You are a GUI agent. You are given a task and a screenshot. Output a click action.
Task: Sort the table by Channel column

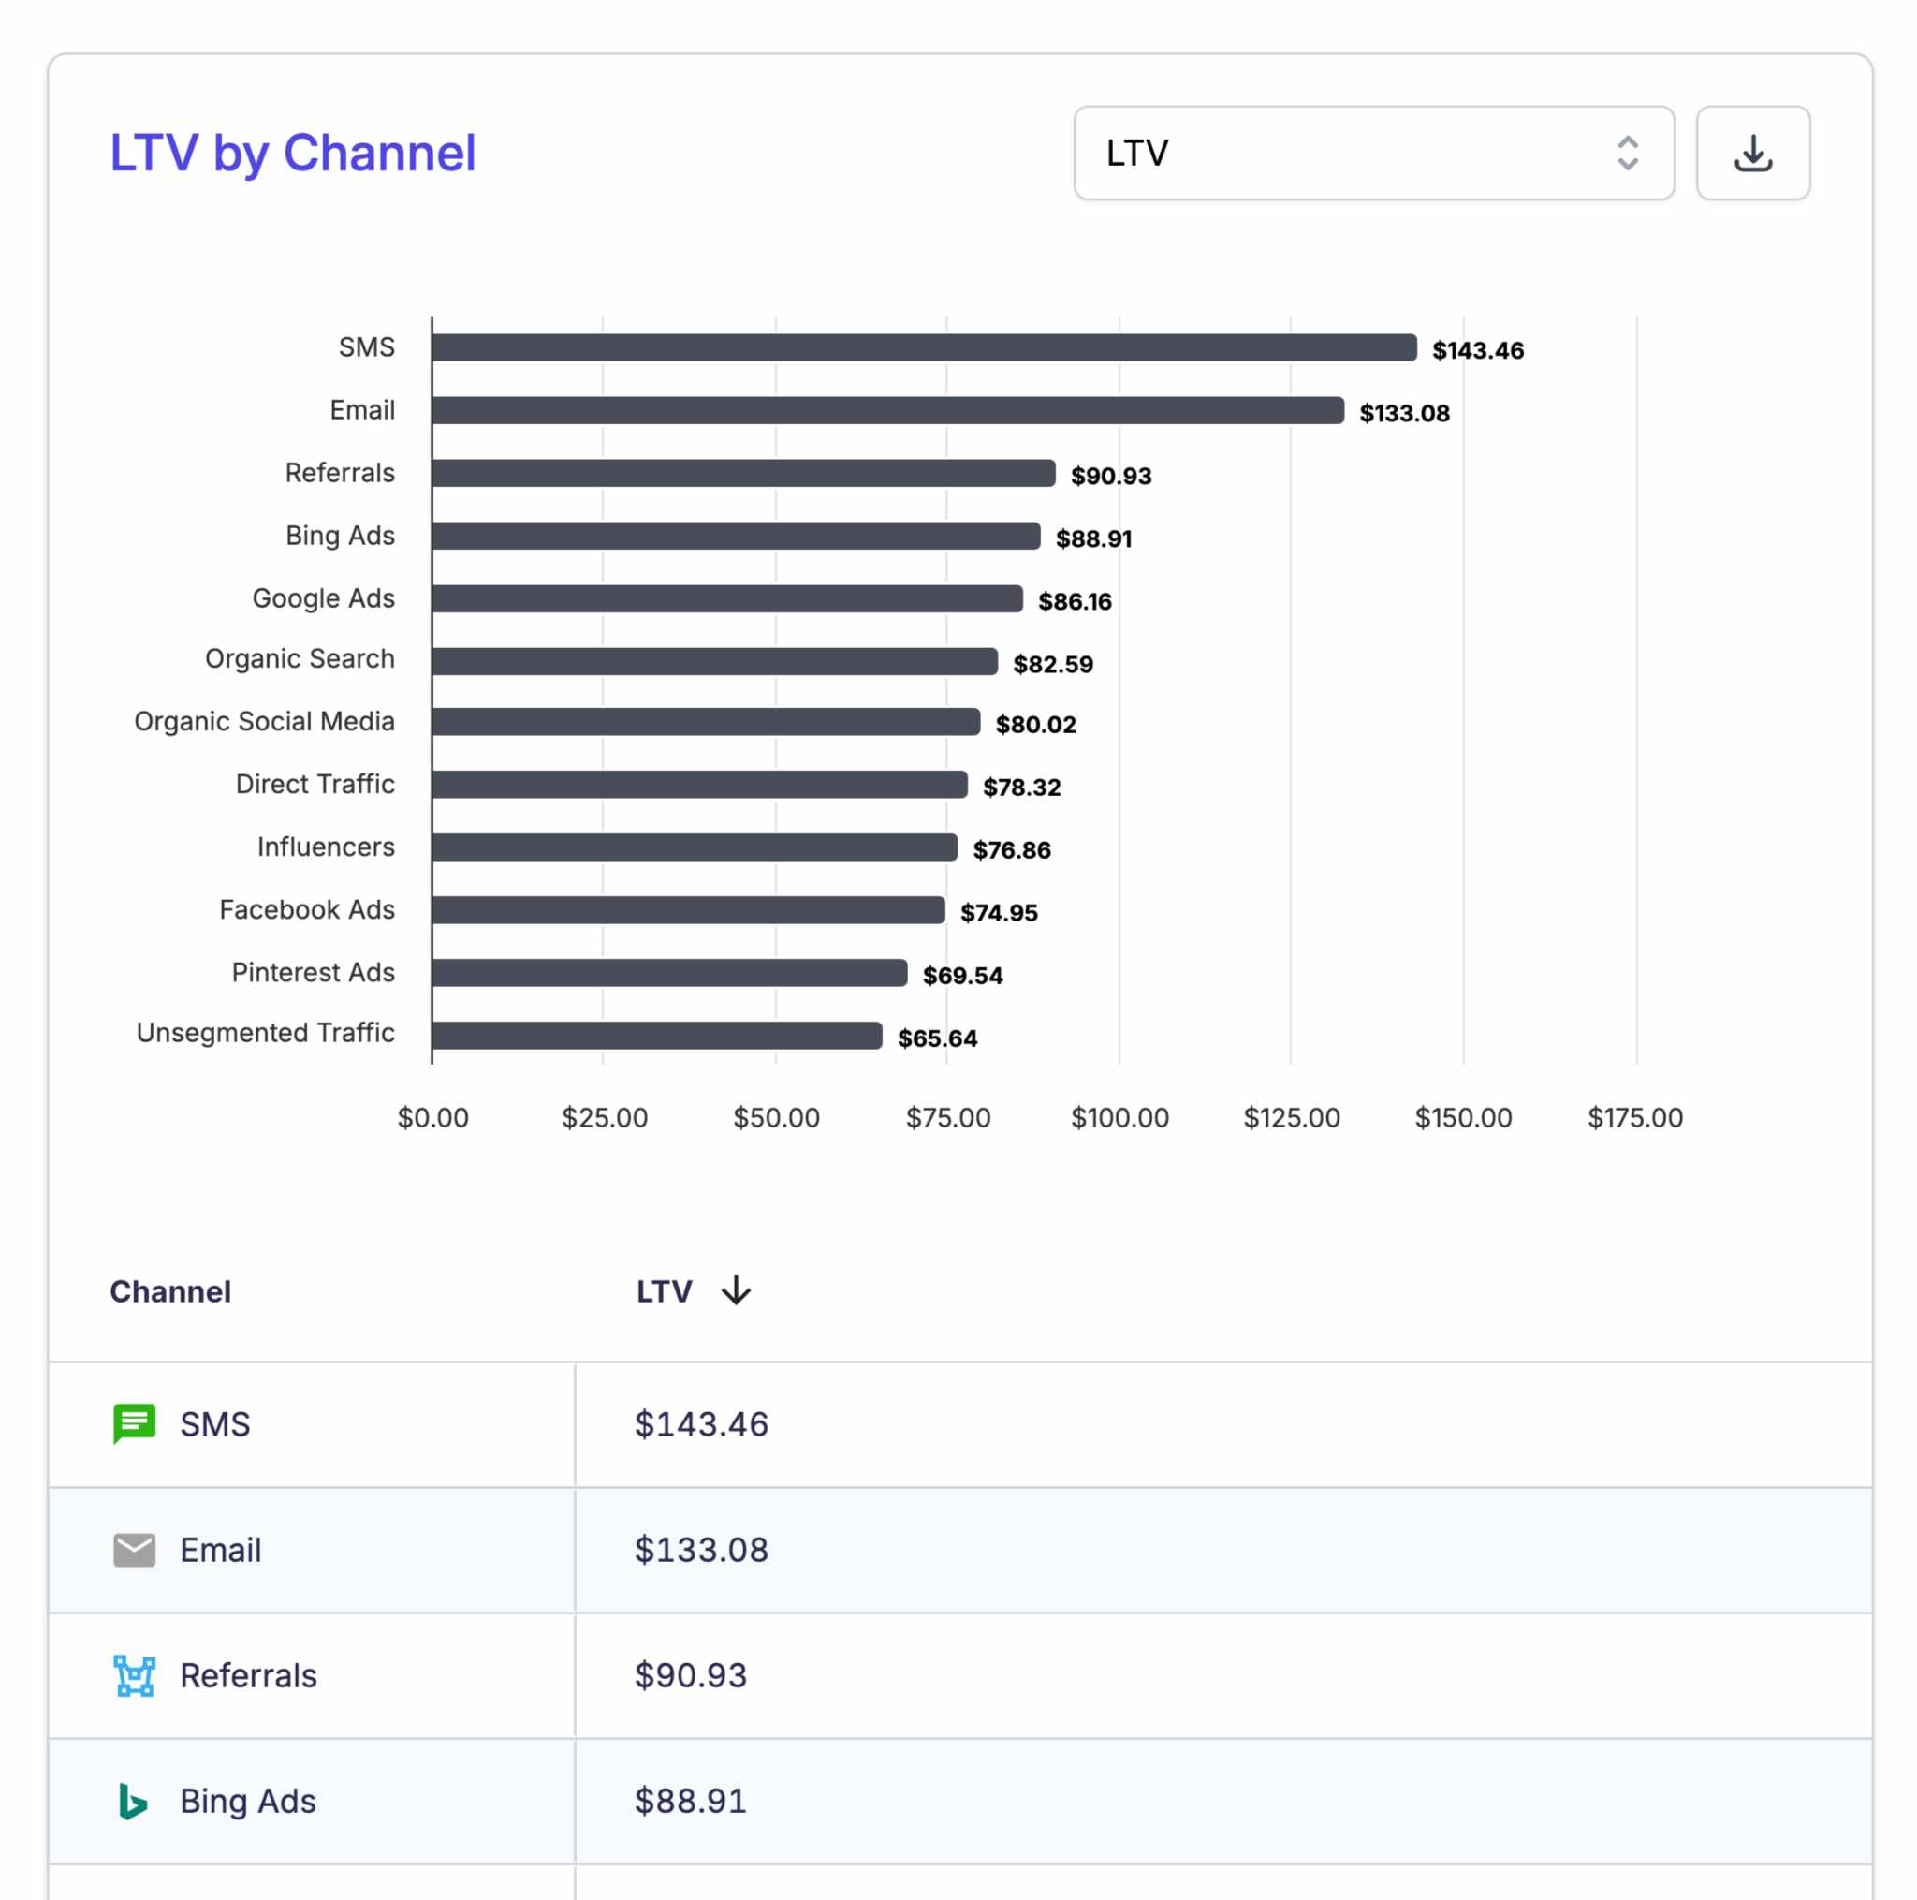coord(169,1290)
